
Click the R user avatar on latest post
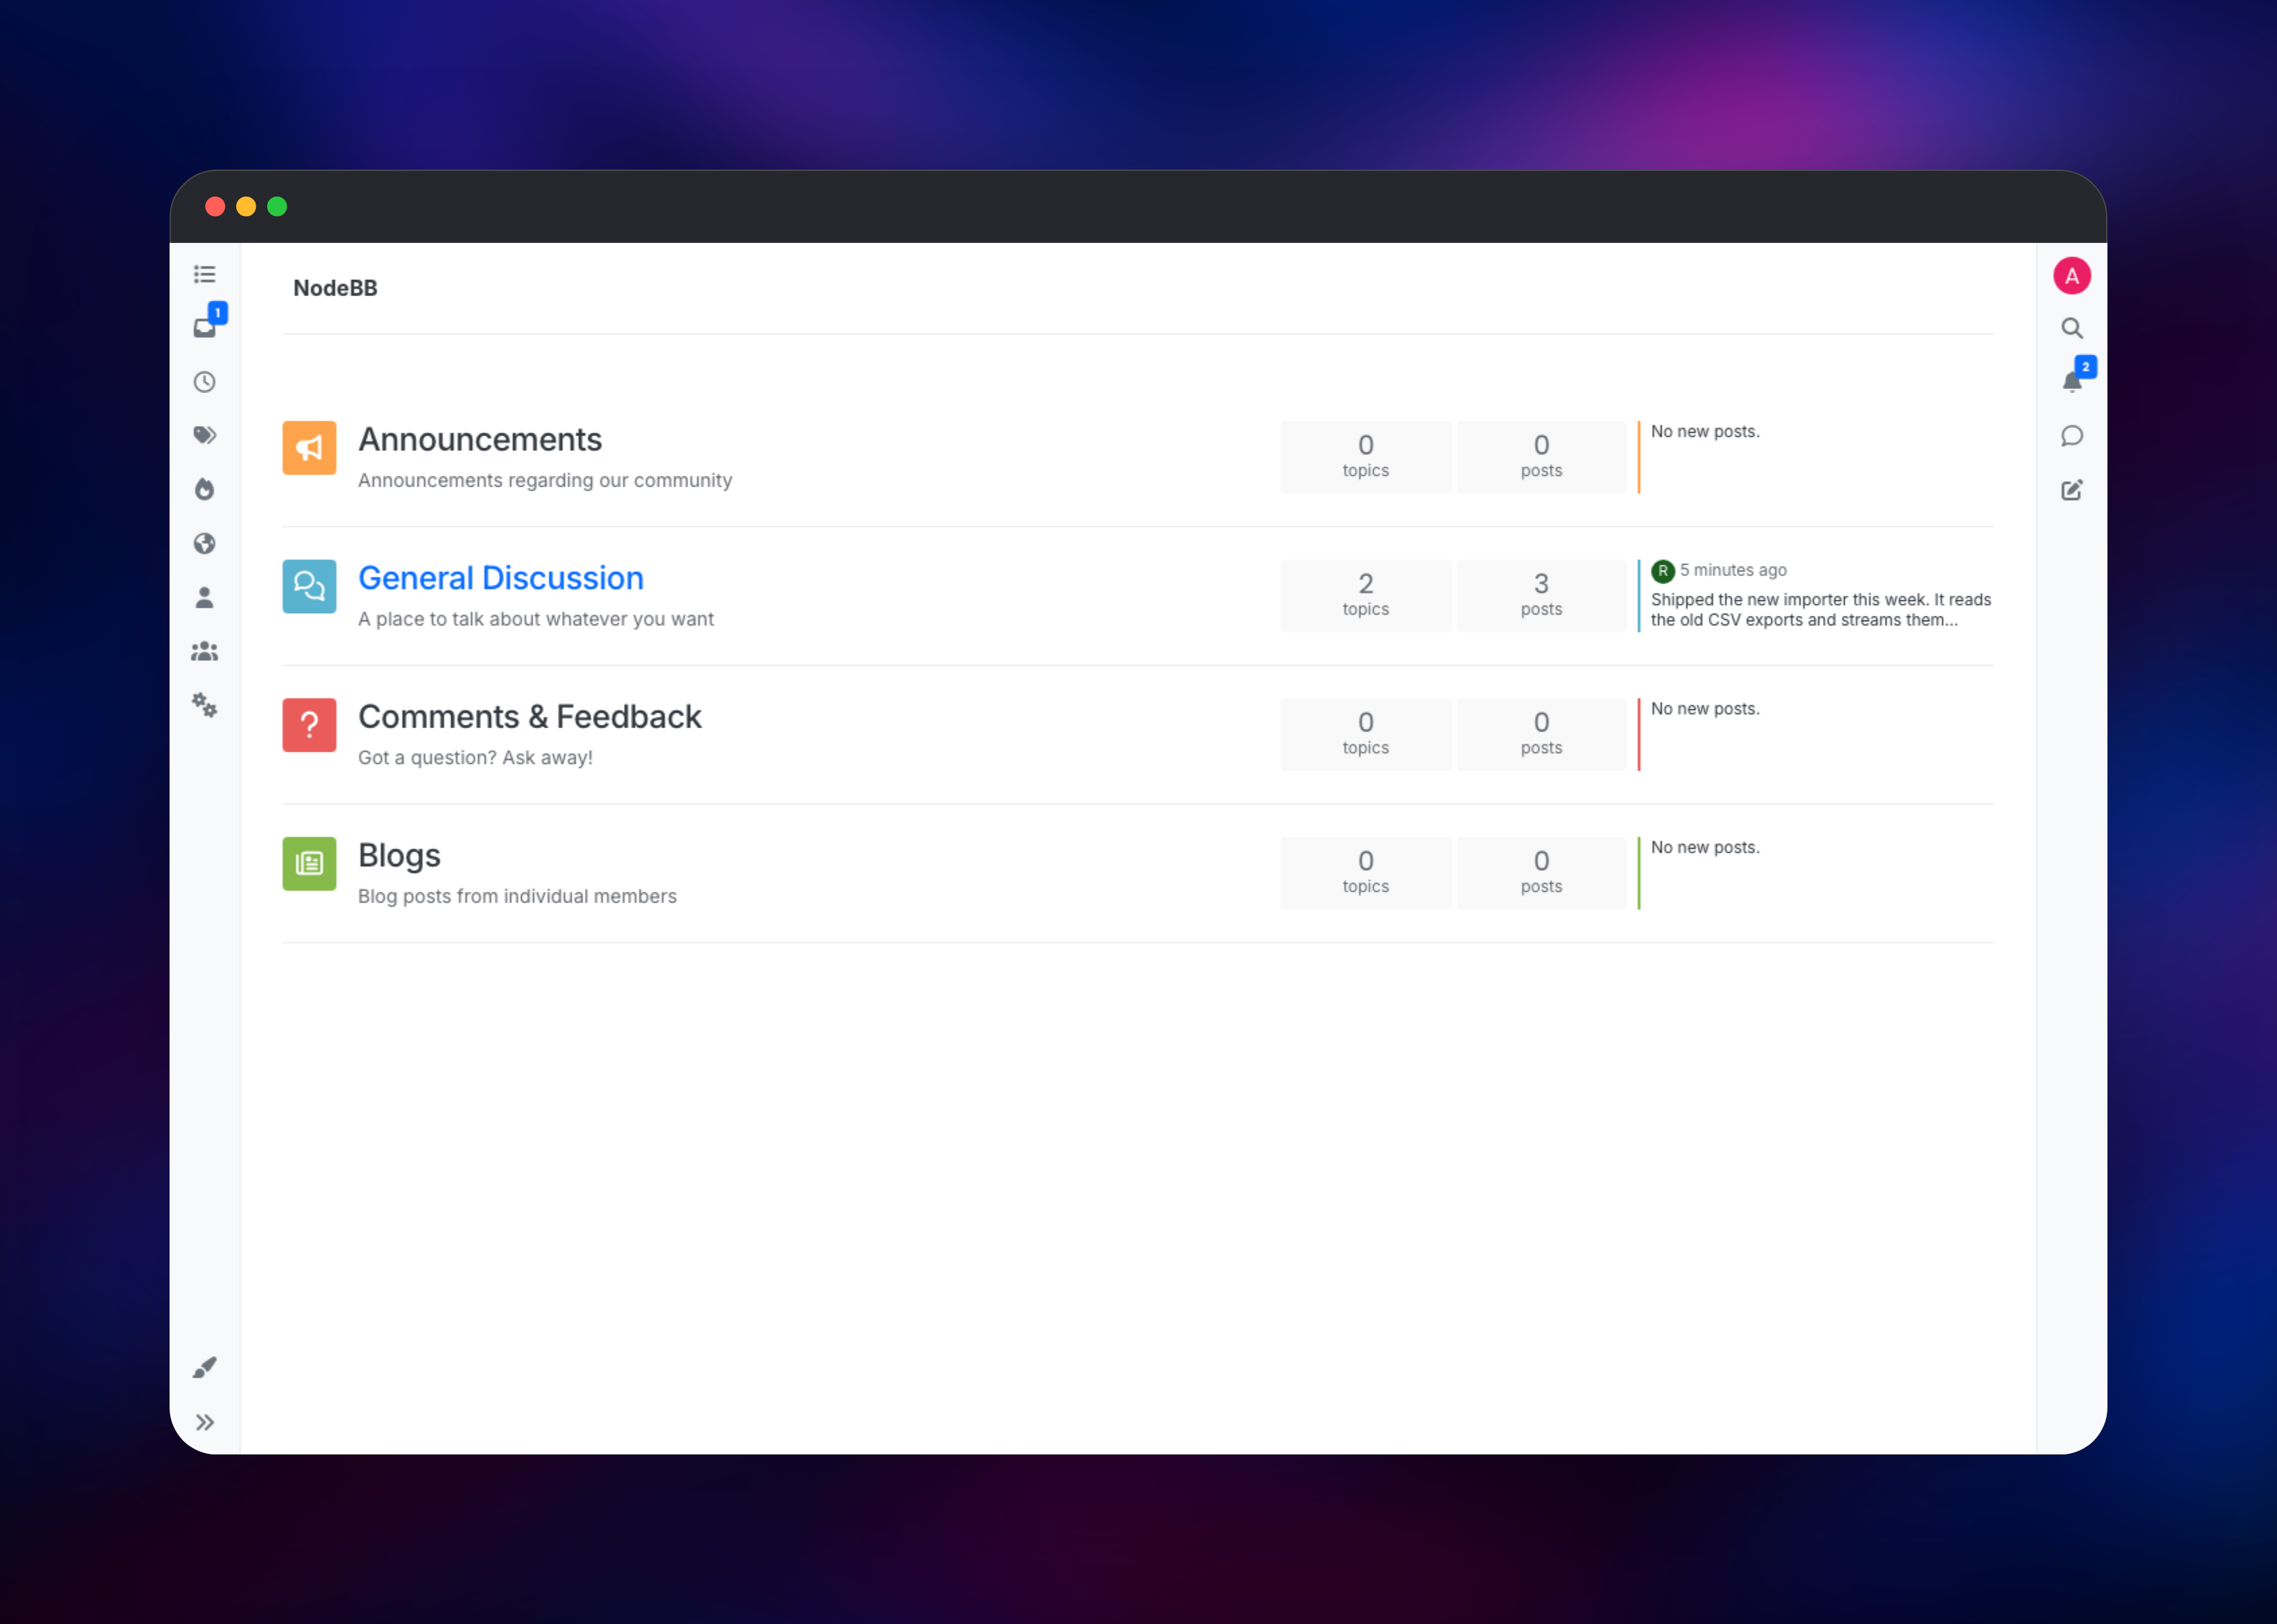coord(1663,571)
